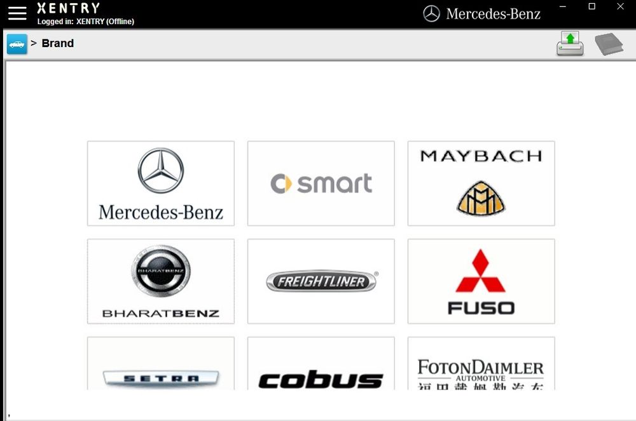
Task: Select the Mercedes-Benz brand tile
Action: point(161,184)
